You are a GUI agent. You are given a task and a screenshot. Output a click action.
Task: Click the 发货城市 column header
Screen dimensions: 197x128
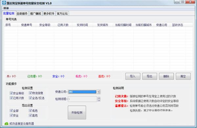(x=102, y=25)
